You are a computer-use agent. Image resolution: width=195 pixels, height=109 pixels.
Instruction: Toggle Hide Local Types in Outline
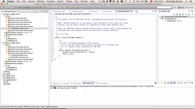(189, 15)
